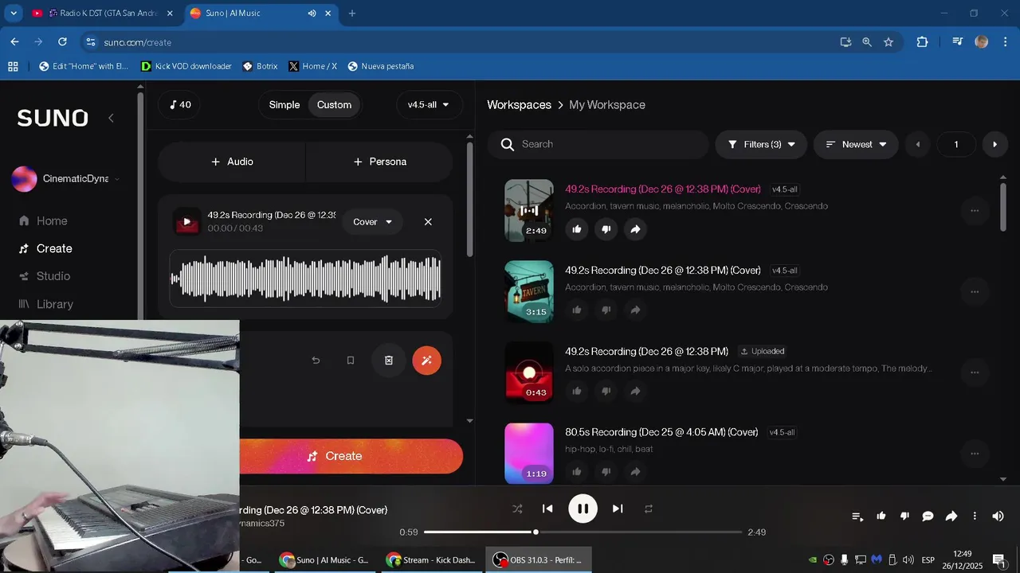Dislike the 3:15 Cover song

tap(606, 310)
